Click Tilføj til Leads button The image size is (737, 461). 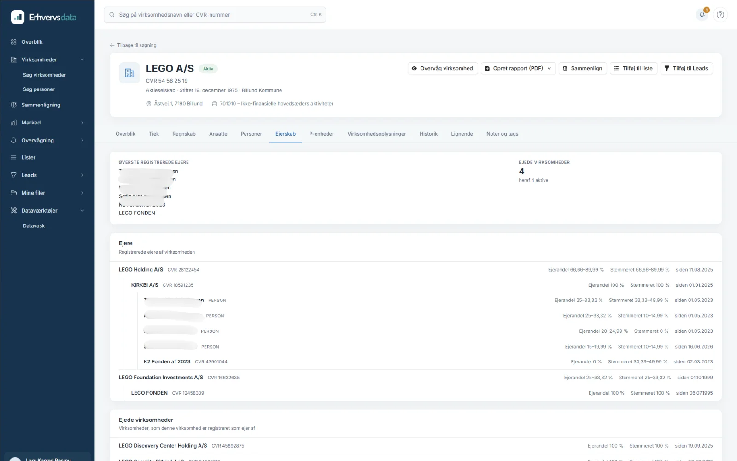(x=686, y=68)
